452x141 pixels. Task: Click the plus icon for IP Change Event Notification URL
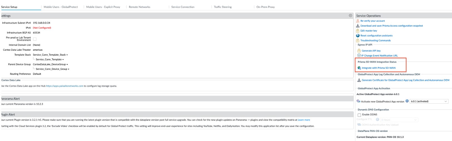(359, 55)
